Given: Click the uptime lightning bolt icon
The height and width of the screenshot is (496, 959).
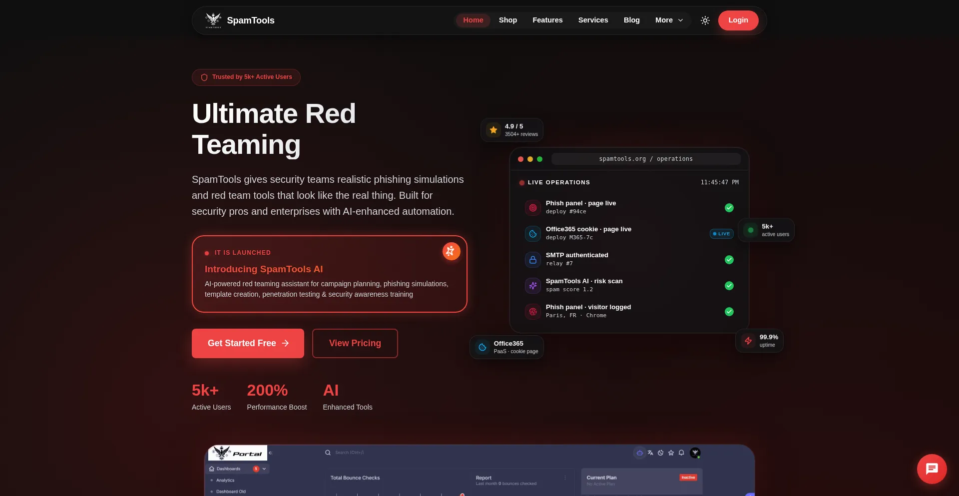Looking at the screenshot, I should coord(748,341).
